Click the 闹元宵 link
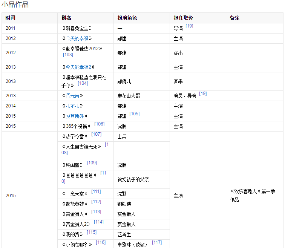285x248 pixels. [x=72, y=96]
